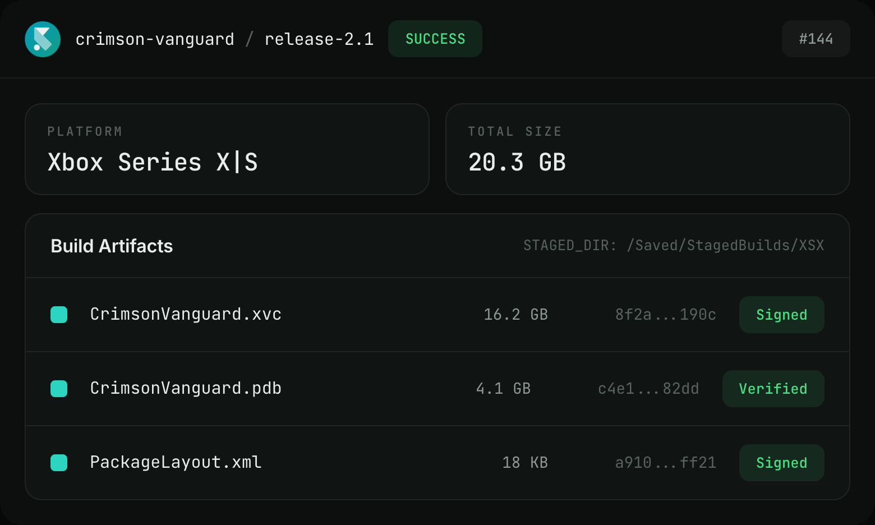Click the hash 8f2a...190c
The width and height of the screenshot is (875, 525).
click(666, 315)
